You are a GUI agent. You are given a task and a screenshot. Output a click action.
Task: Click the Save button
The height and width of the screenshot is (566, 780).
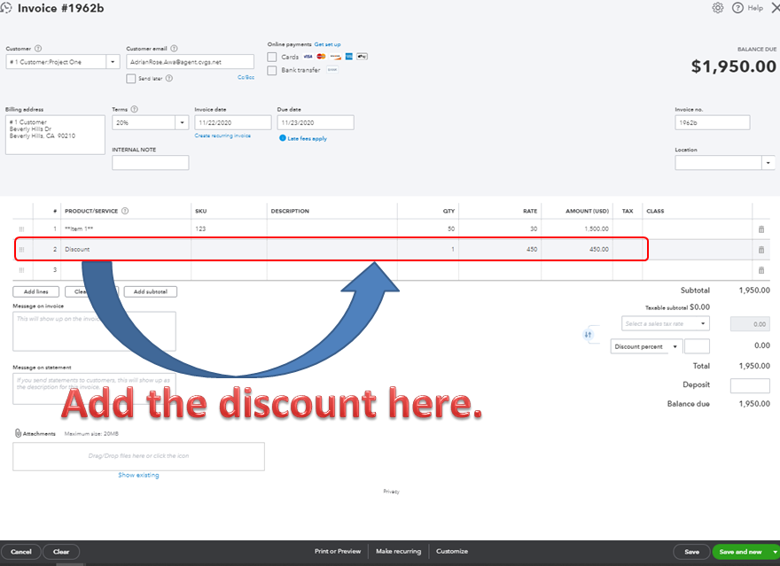coord(691,552)
